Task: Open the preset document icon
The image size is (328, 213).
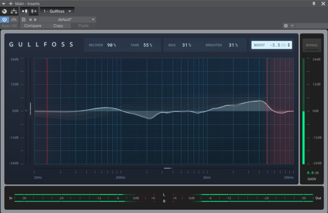Action: pyautogui.click(x=23, y=20)
